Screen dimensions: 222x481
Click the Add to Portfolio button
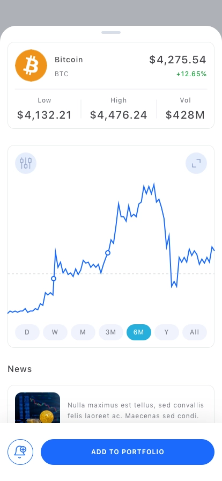[128, 452]
